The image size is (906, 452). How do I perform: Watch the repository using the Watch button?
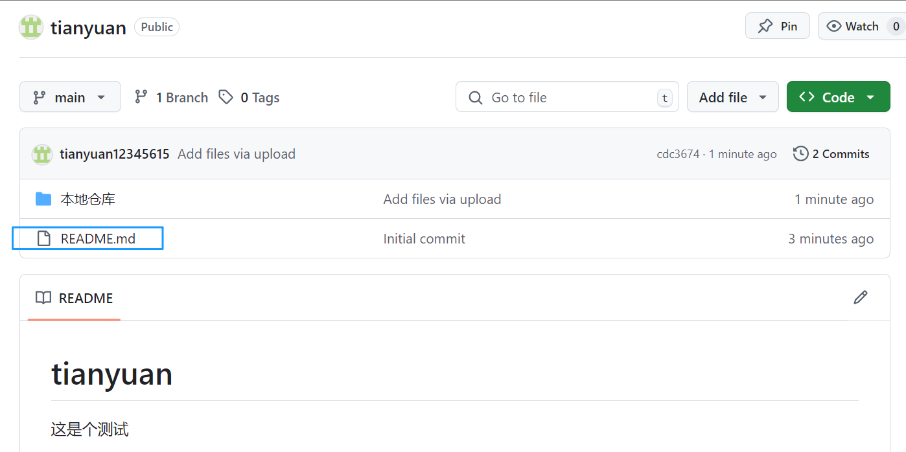pos(862,26)
